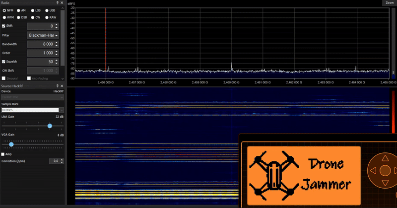Adjust the Correction ppm stepper

pos(62,161)
